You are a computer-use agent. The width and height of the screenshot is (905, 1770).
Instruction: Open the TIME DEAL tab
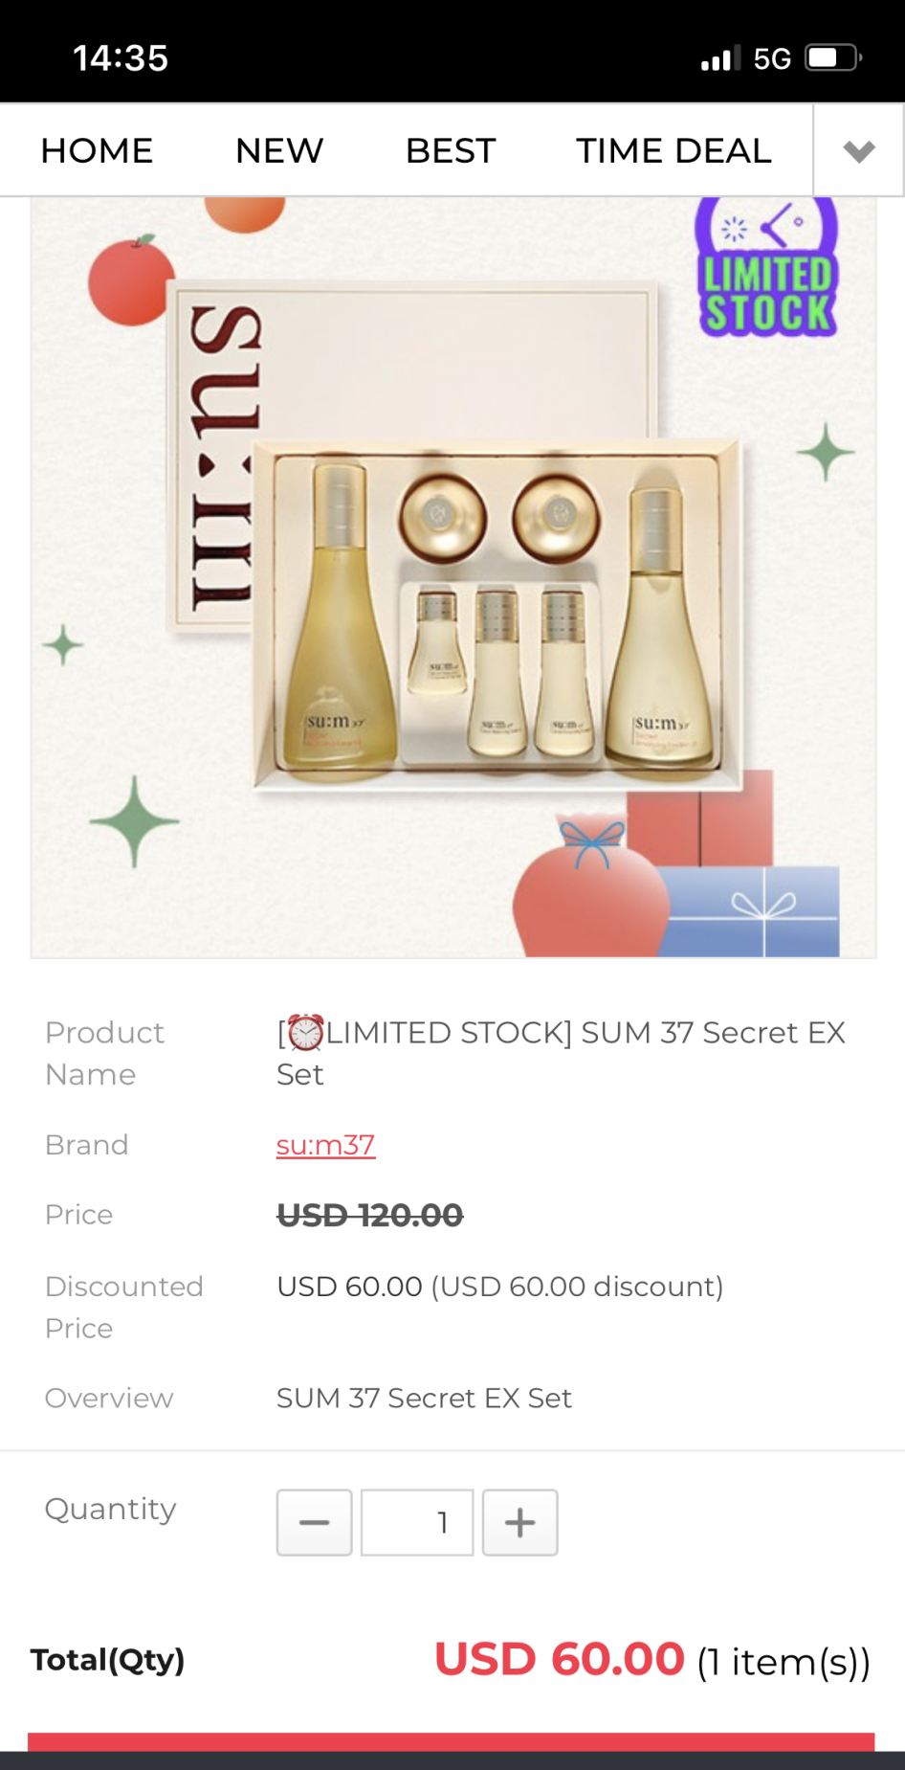click(x=673, y=151)
